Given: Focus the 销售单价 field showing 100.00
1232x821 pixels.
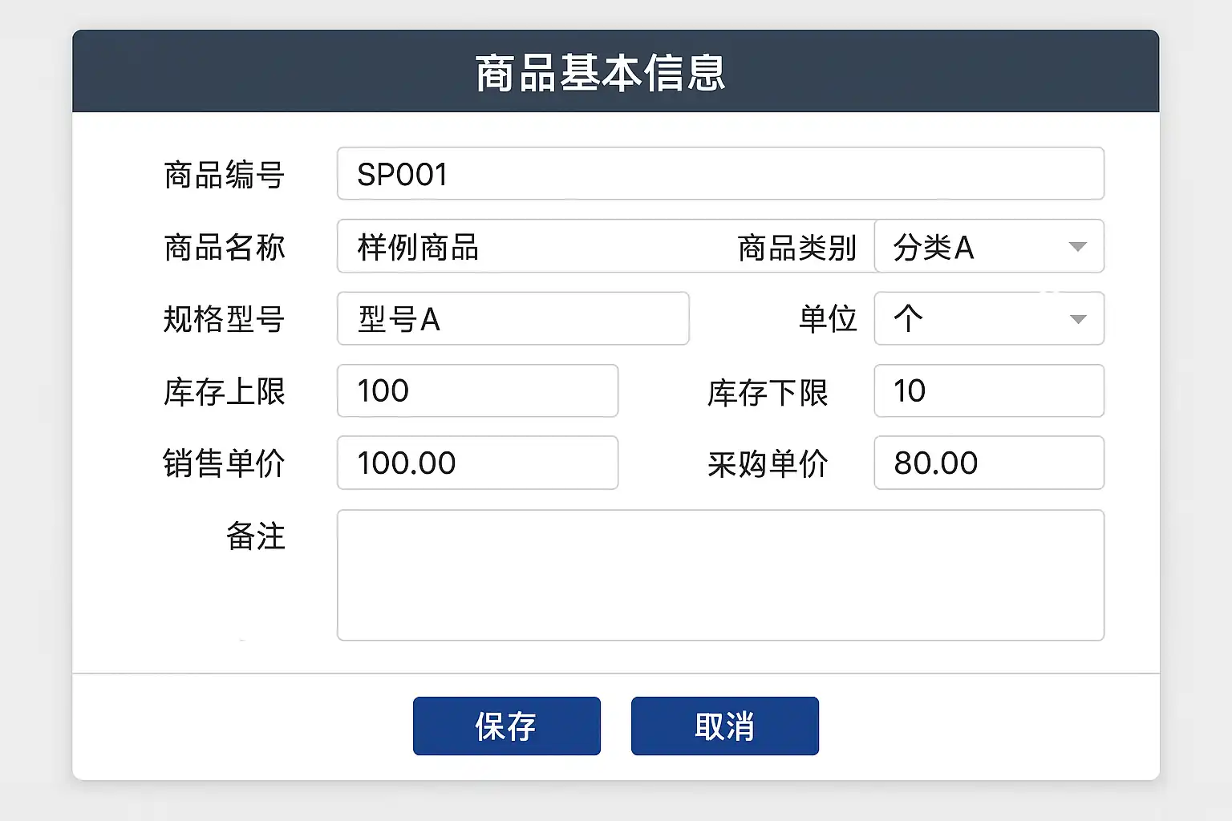Looking at the screenshot, I should coord(477,463).
